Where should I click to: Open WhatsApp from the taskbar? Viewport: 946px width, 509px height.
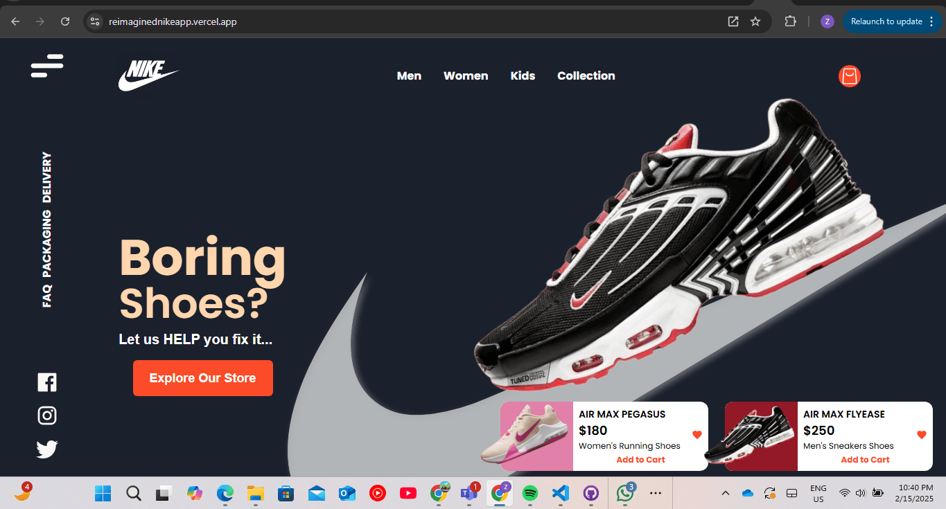tap(625, 493)
